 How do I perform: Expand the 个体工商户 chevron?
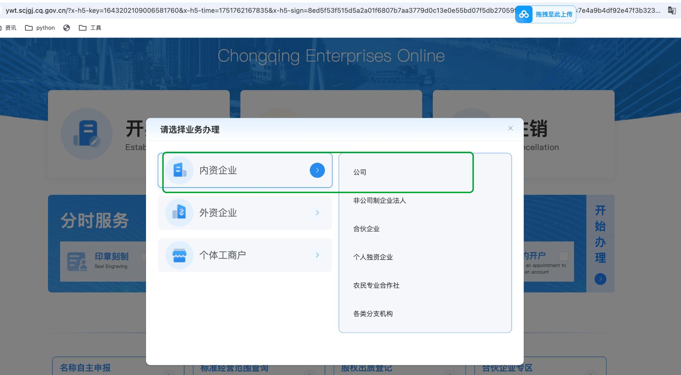(x=317, y=255)
